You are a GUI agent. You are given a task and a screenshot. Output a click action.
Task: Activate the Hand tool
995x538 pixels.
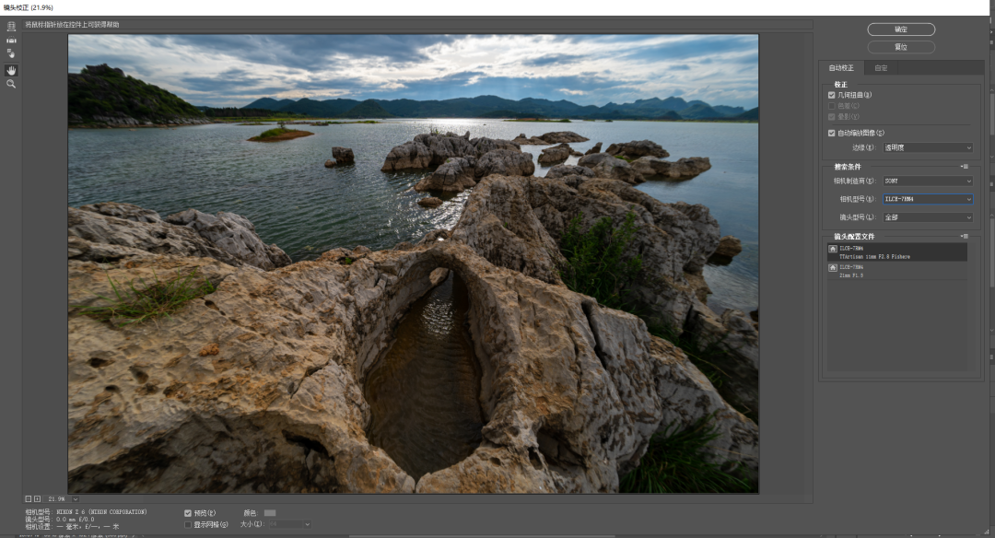pos(11,70)
